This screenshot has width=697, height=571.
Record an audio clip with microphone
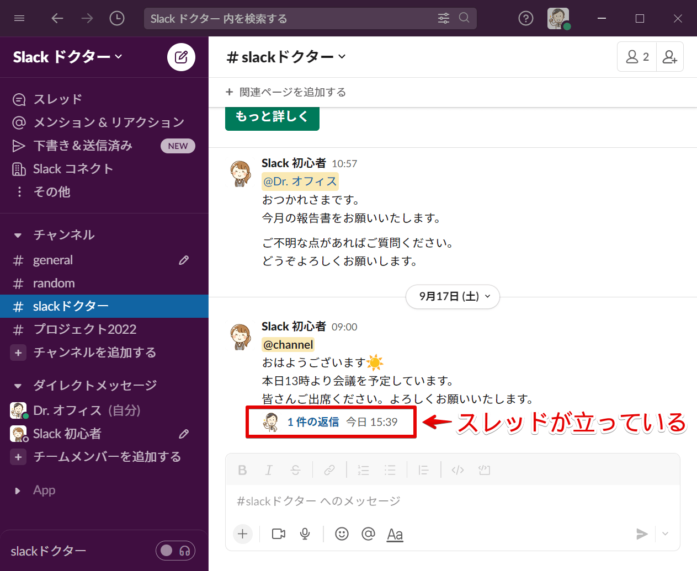tap(305, 533)
